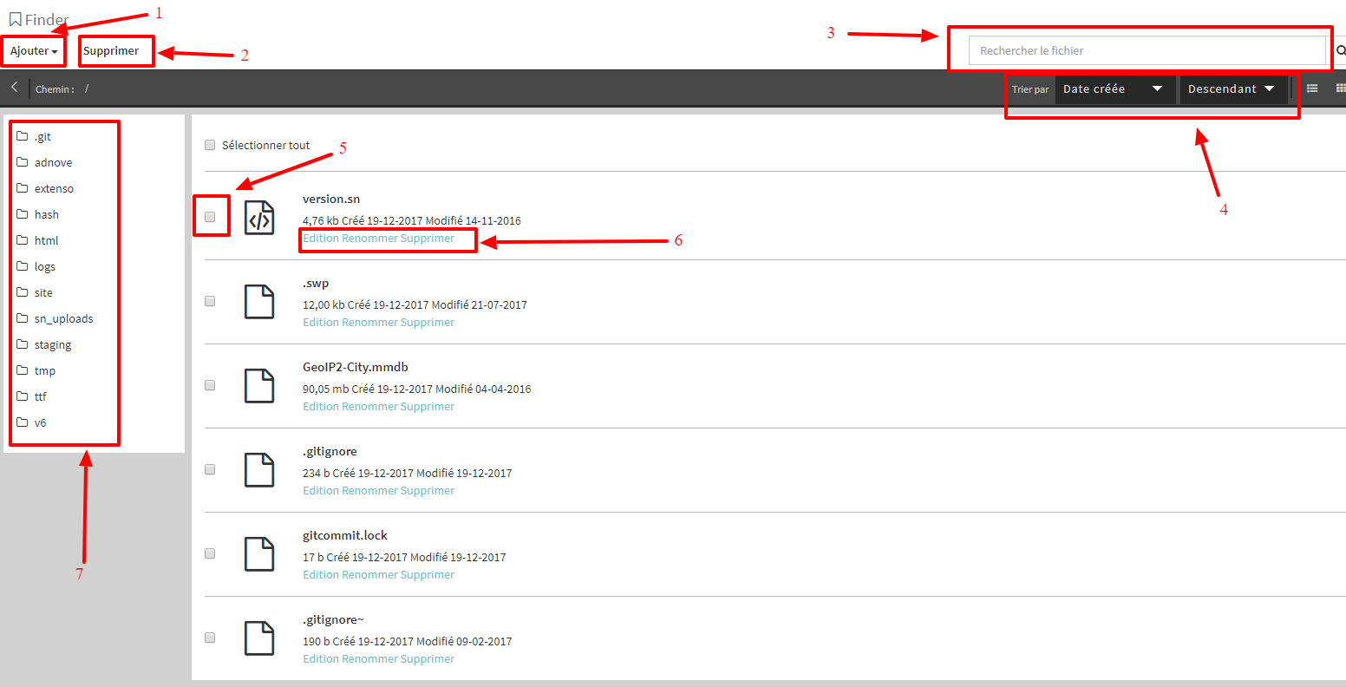Click the GeoIP2-City.mmdb file icon
This screenshot has height=687, width=1346.
259,386
